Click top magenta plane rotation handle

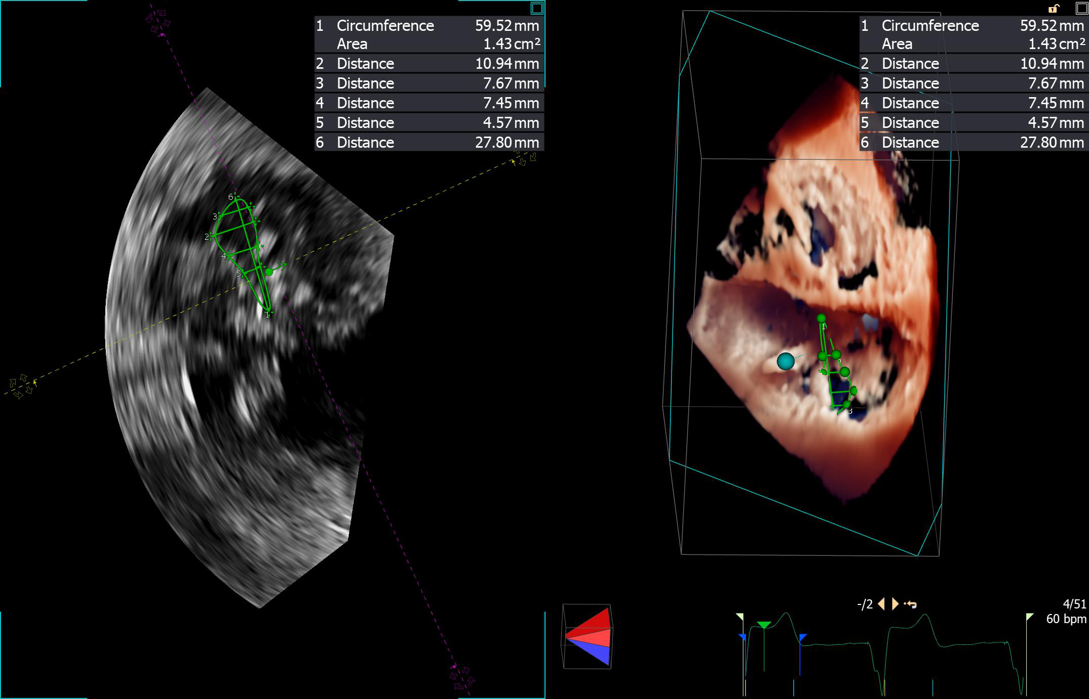(158, 20)
